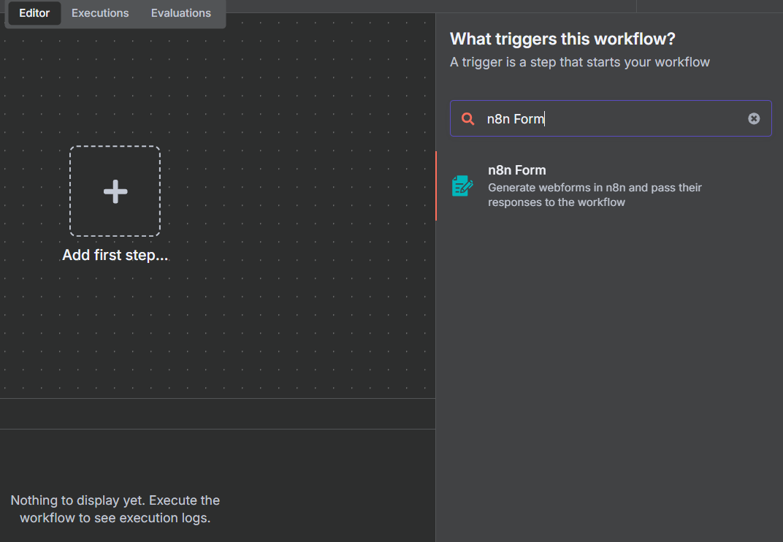Click the orange highlight bar beside n8n Form
The height and width of the screenshot is (542, 783).
436,186
